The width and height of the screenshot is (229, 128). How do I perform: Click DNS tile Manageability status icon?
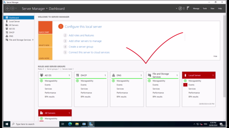[113, 81]
